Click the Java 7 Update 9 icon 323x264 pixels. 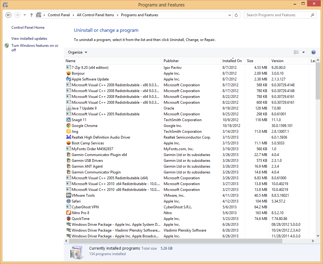68,108
